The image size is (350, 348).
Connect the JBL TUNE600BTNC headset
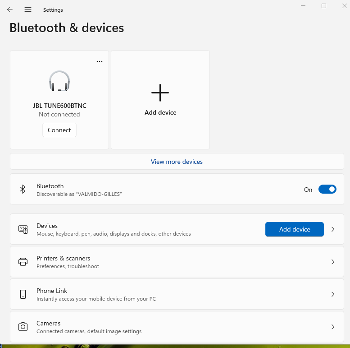tap(59, 130)
